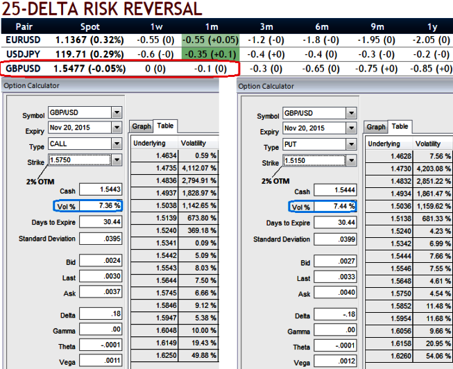Select Table tab in left calculator
This screenshot has width=453, height=369.
point(165,126)
